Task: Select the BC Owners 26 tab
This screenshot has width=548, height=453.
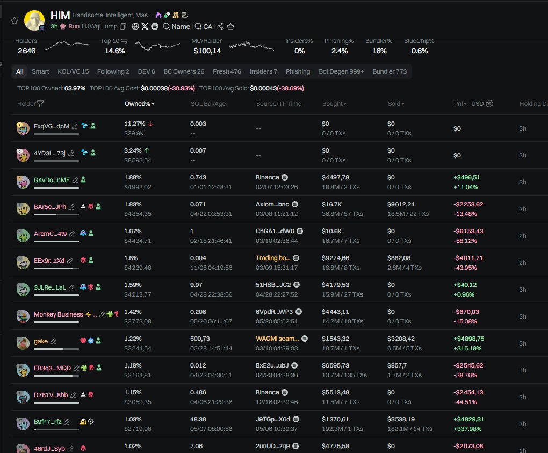Action: click(x=184, y=71)
